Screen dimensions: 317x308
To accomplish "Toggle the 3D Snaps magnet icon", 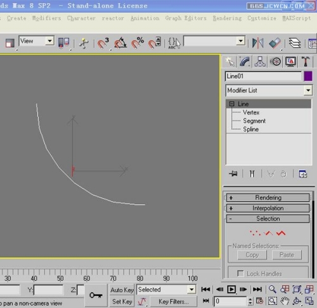I will (103, 43).
